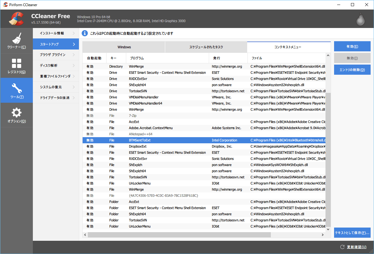
Task: Click the CCleaner logo in header
Action: point(16,19)
